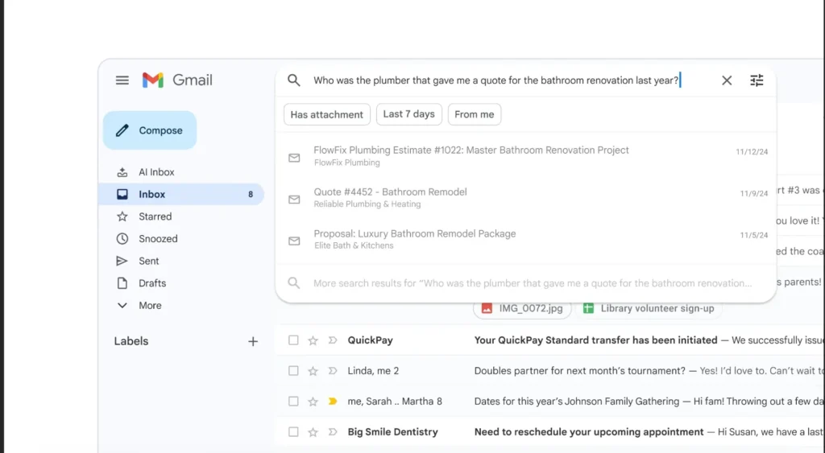Mark Big Smile Dentistry email as important

[x=332, y=432]
